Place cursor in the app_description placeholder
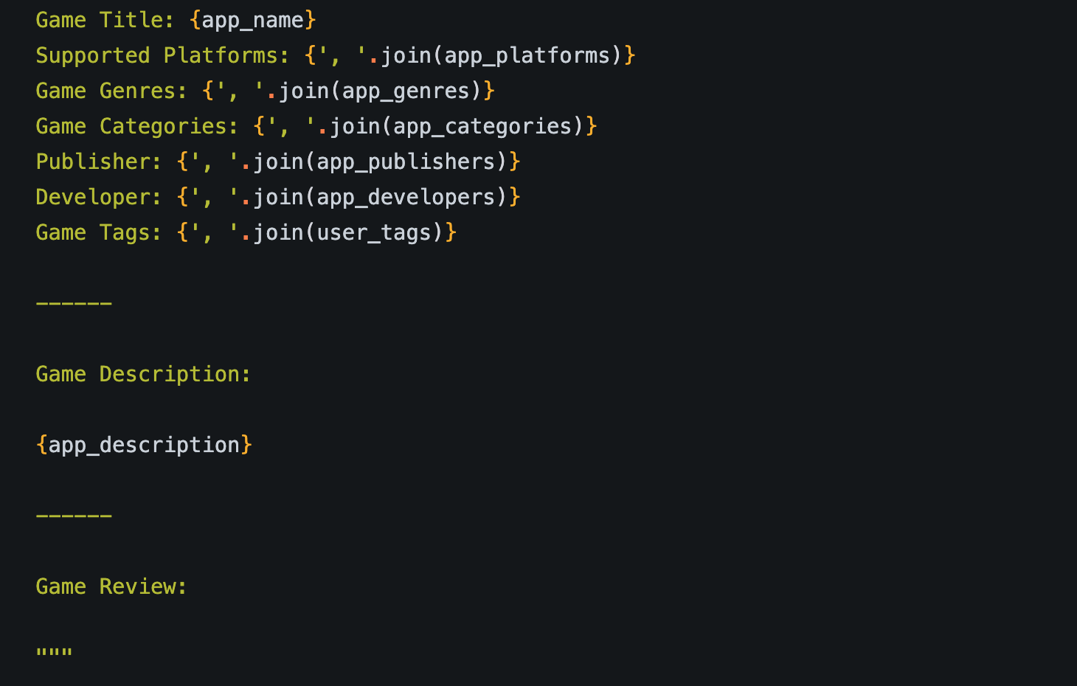The width and height of the screenshot is (1077, 686). click(x=144, y=445)
